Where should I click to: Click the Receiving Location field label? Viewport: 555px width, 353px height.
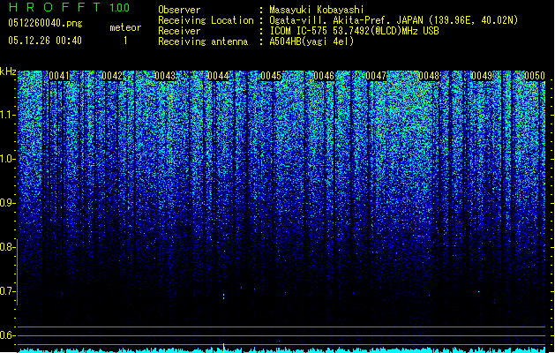tap(206, 20)
